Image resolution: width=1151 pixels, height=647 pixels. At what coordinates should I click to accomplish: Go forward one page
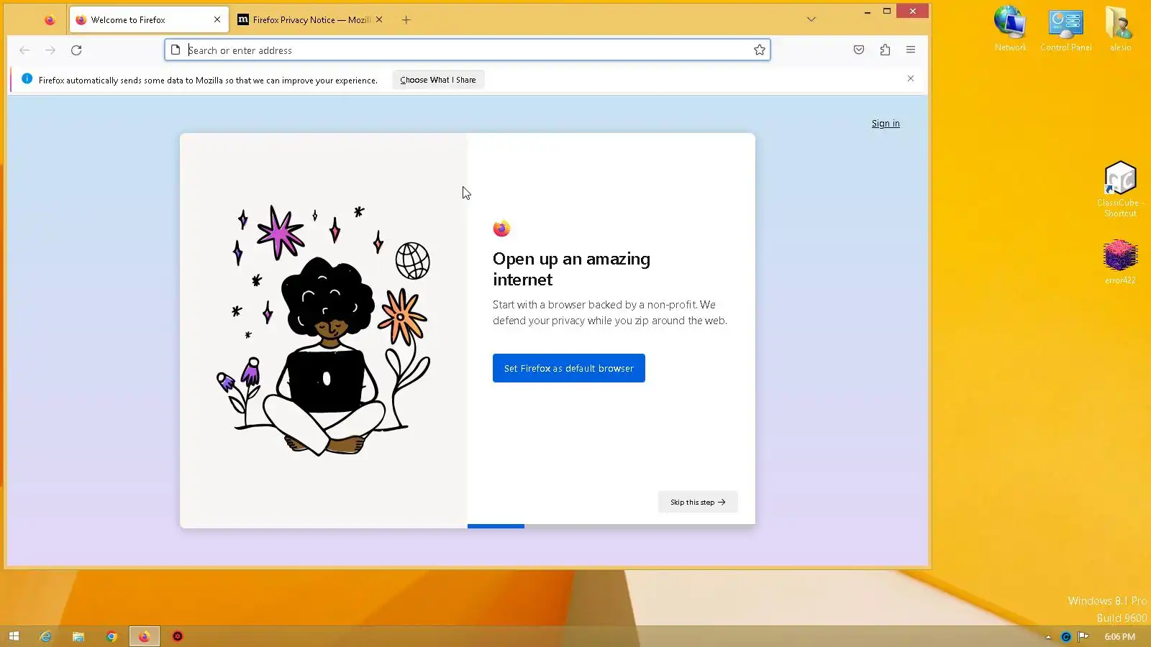pos(50,50)
